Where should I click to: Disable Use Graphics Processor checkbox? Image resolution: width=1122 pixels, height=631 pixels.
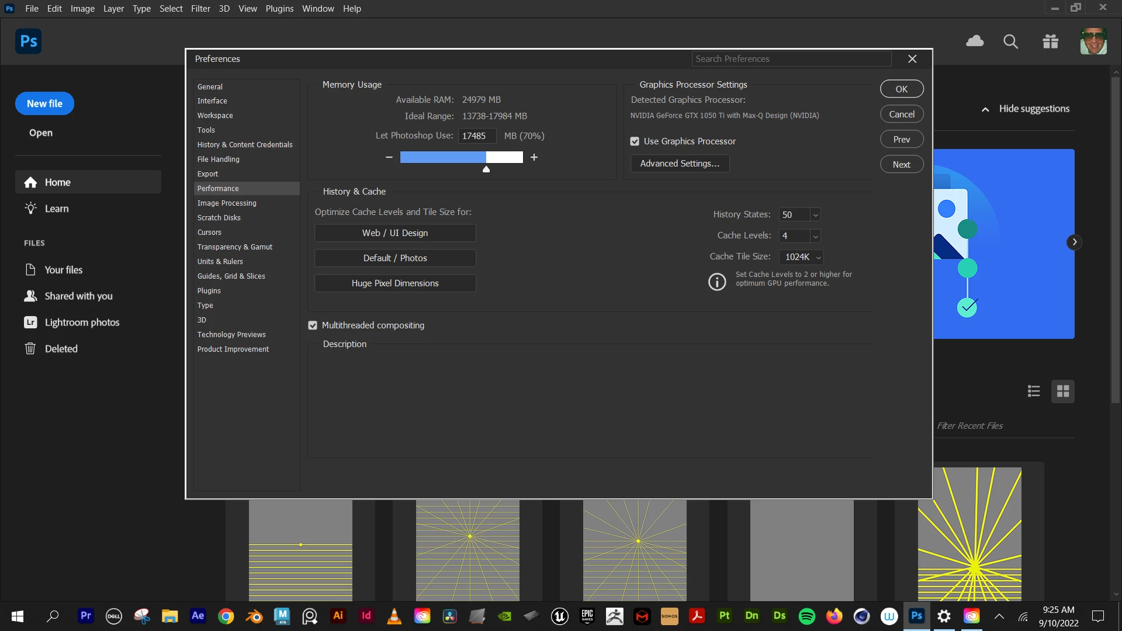(x=635, y=141)
